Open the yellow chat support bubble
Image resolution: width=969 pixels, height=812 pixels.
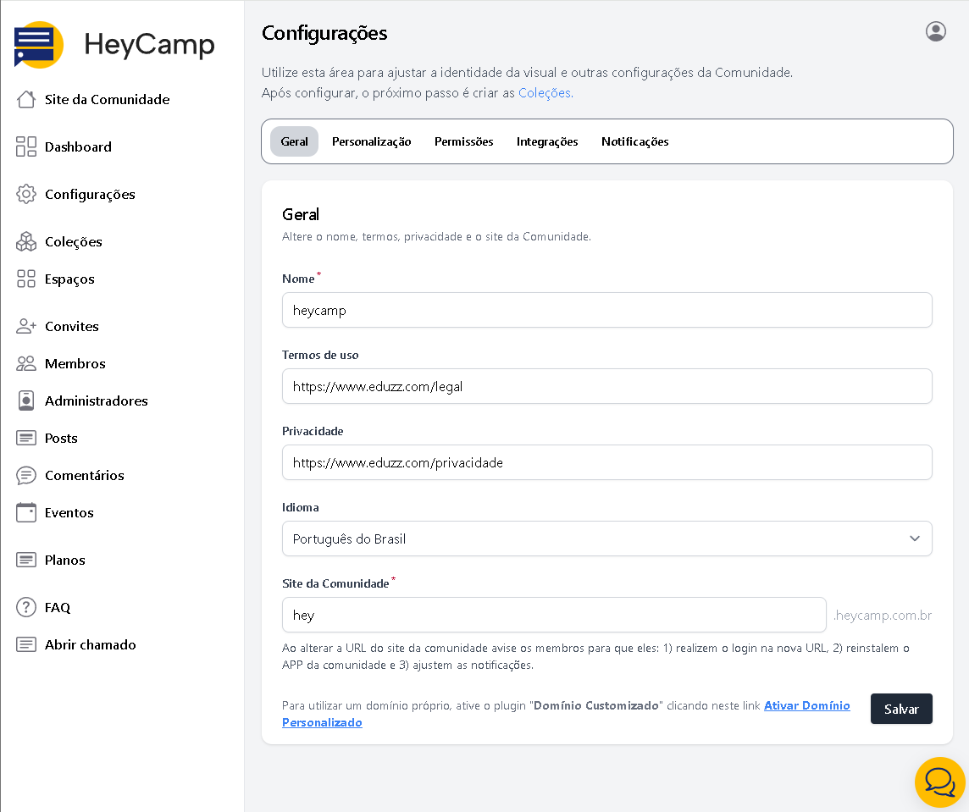(939, 782)
